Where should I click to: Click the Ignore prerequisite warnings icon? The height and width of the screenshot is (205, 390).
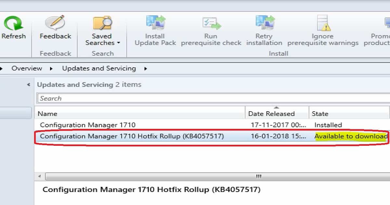click(x=323, y=23)
